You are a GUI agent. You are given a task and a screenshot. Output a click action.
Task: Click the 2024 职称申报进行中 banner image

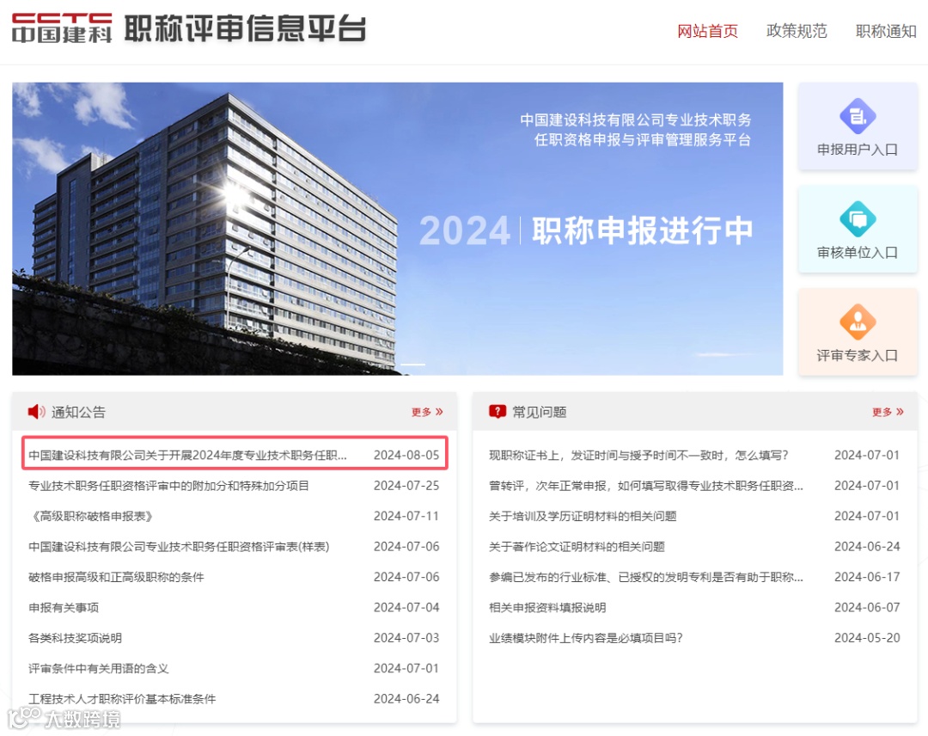click(x=397, y=229)
